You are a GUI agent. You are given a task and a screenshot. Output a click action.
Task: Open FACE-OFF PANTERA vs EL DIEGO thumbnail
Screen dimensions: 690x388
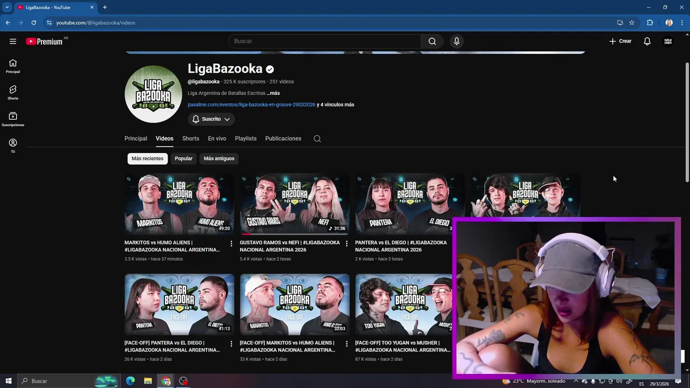pyautogui.click(x=180, y=304)
